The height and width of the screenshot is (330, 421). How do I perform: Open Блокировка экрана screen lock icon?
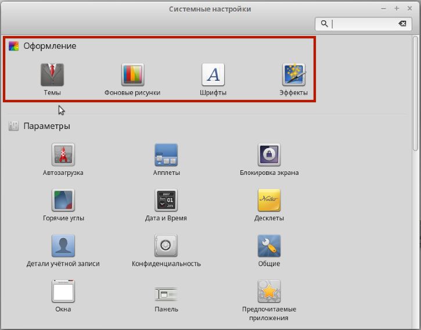pyautogui.click(x=269, y=155)
